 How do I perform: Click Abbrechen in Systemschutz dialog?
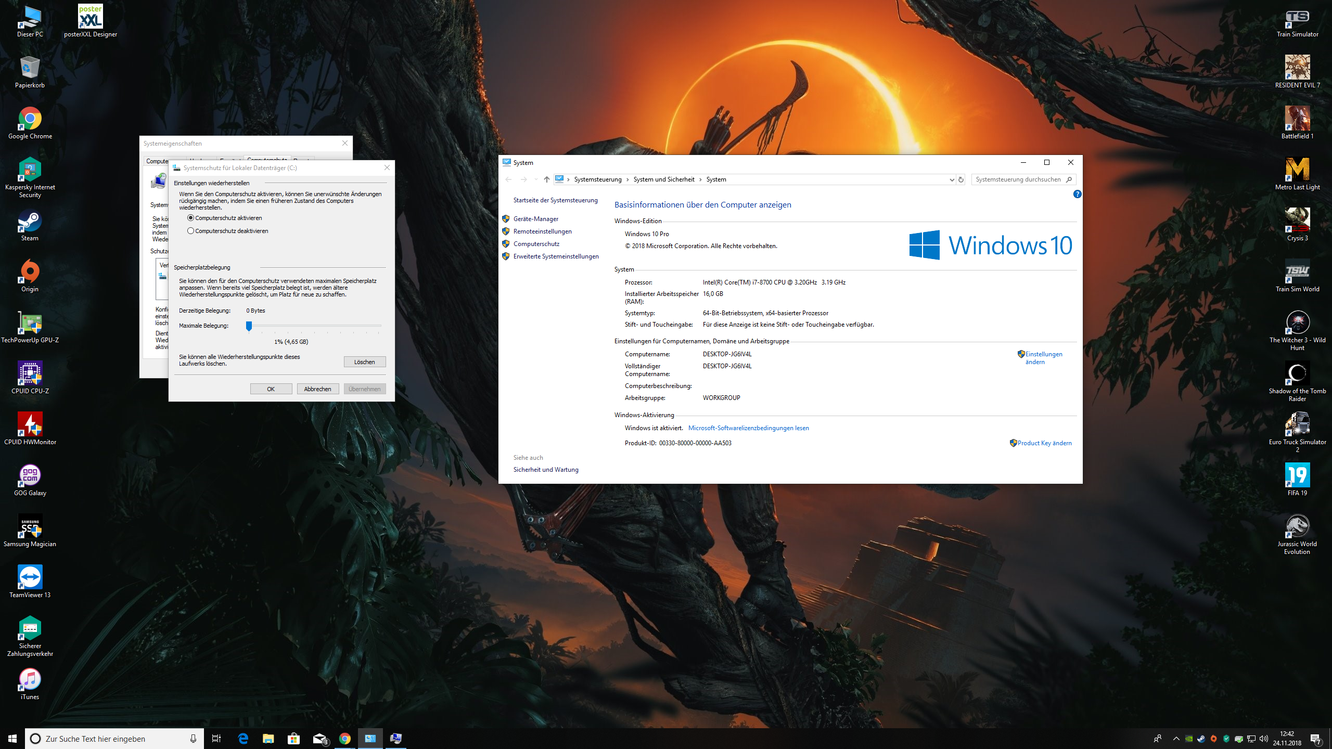coord(318,389)
